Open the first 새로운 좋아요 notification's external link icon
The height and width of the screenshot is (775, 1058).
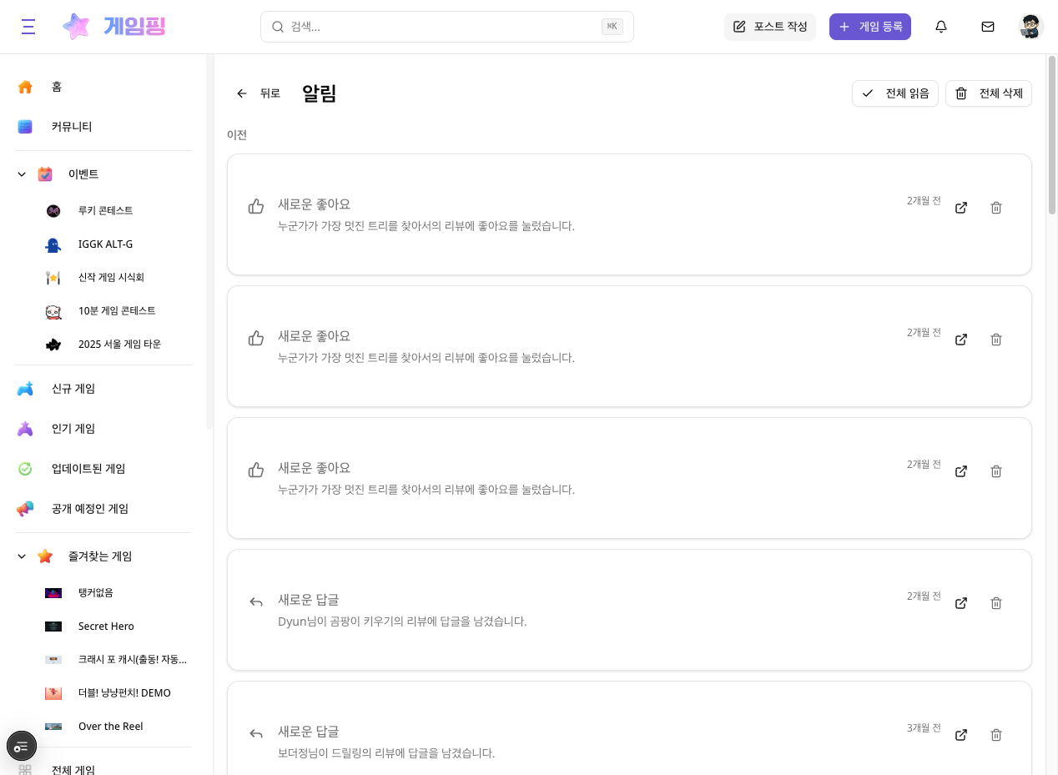coord(961,208)
